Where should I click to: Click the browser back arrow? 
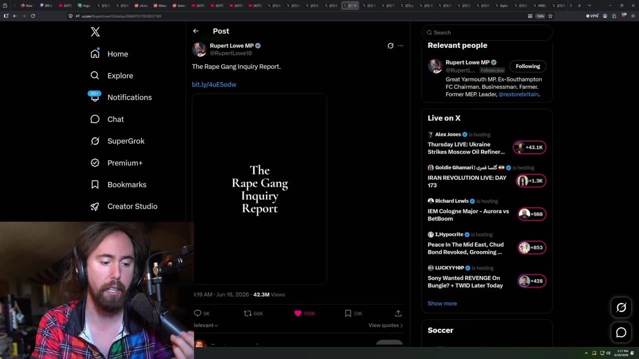tap(15, 16)
